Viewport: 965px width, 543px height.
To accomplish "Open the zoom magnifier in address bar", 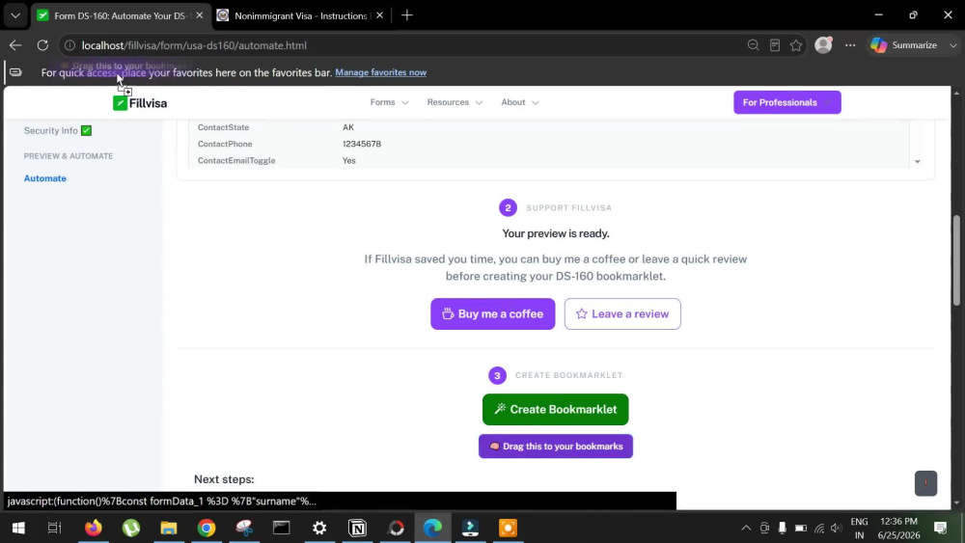I will (x=753, y=45).
